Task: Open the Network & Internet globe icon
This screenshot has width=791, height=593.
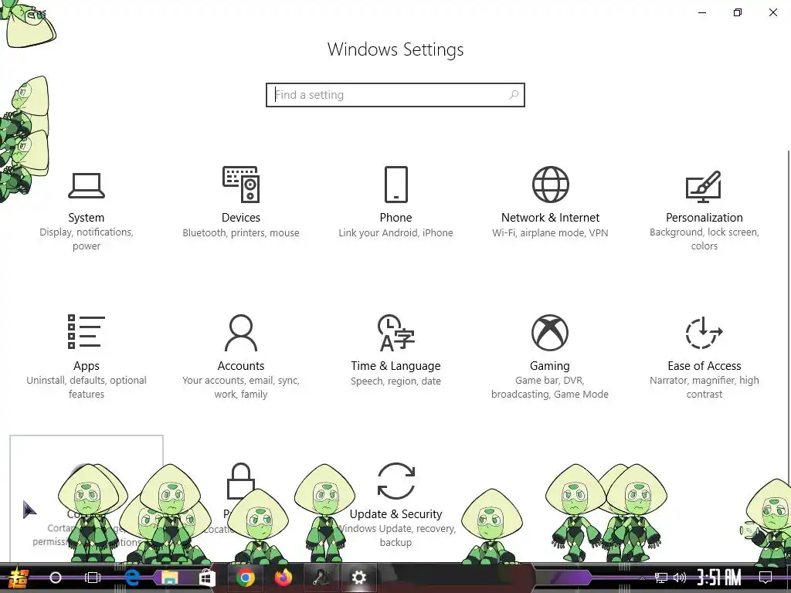Action: (x=550, y=185)
